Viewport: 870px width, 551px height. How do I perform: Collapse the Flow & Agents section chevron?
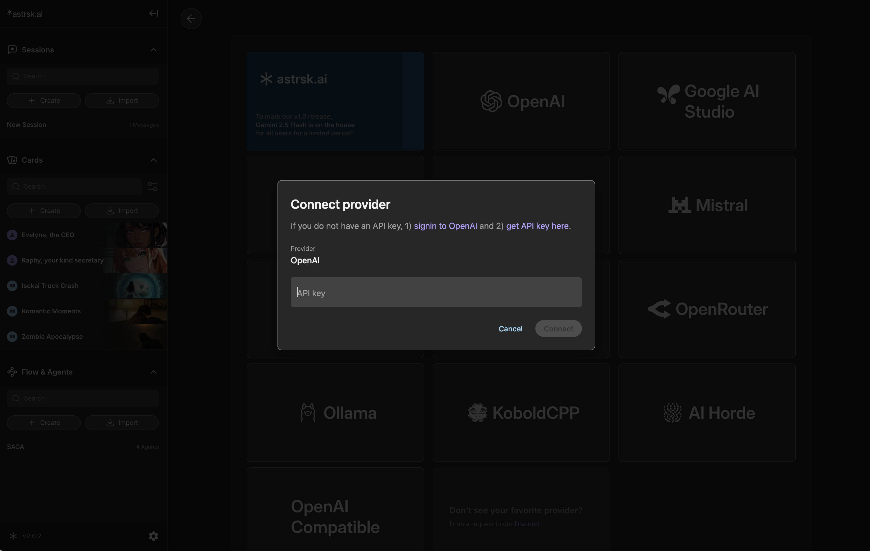[x=154, y=372]
